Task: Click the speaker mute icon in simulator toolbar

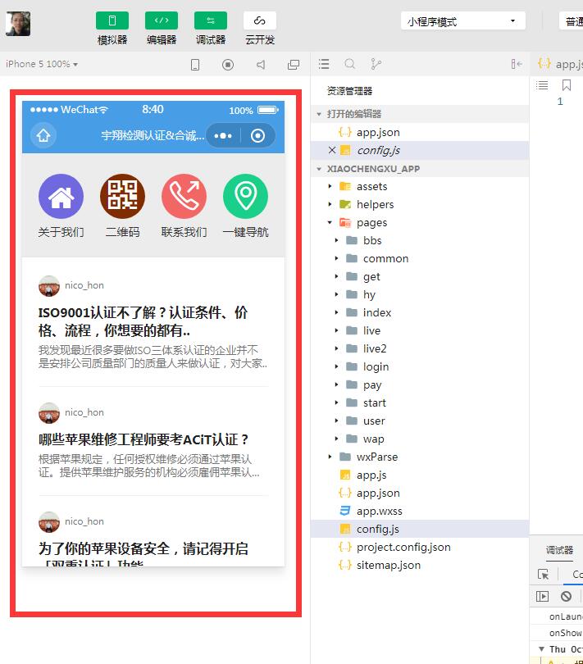Action: pyautogui.click(x=261, y=64)
